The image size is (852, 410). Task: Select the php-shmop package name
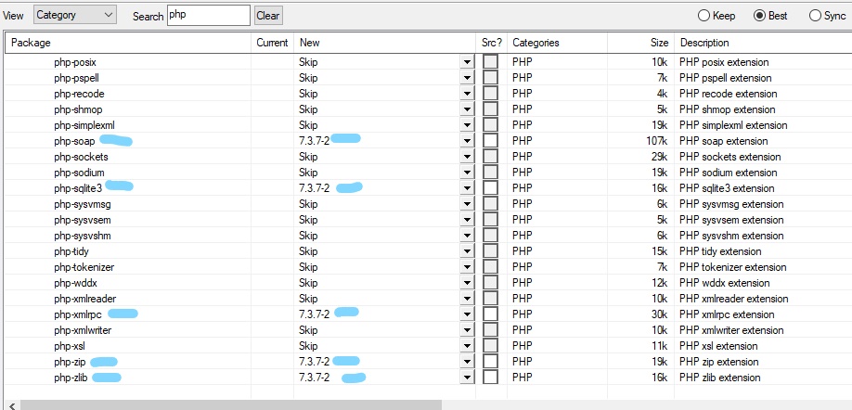click(x=78, y=109)
